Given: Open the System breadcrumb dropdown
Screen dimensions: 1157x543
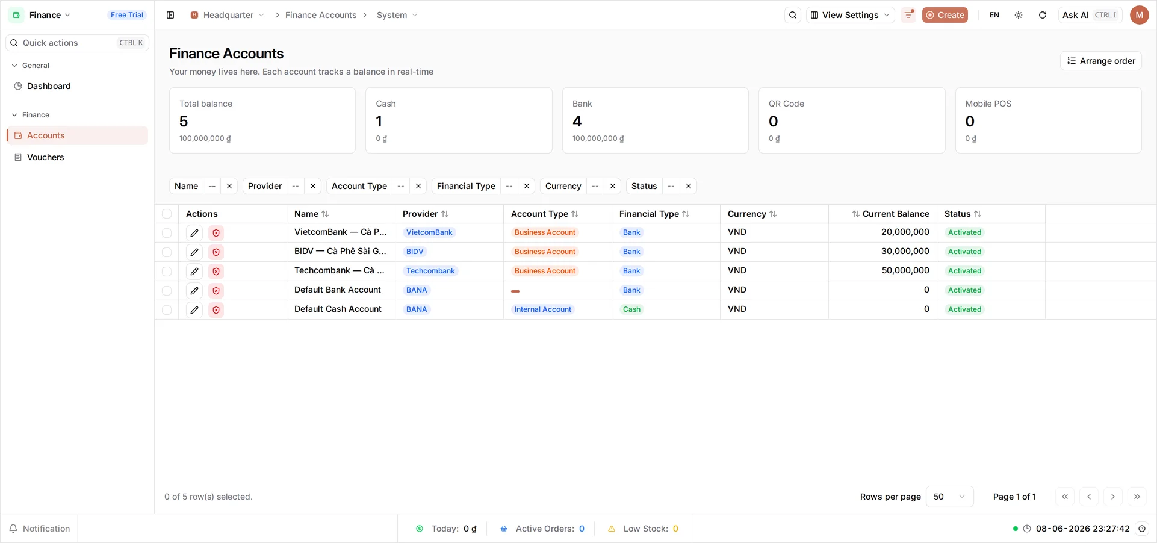Looking at the screenshot, I should click(x=397, y=15).
